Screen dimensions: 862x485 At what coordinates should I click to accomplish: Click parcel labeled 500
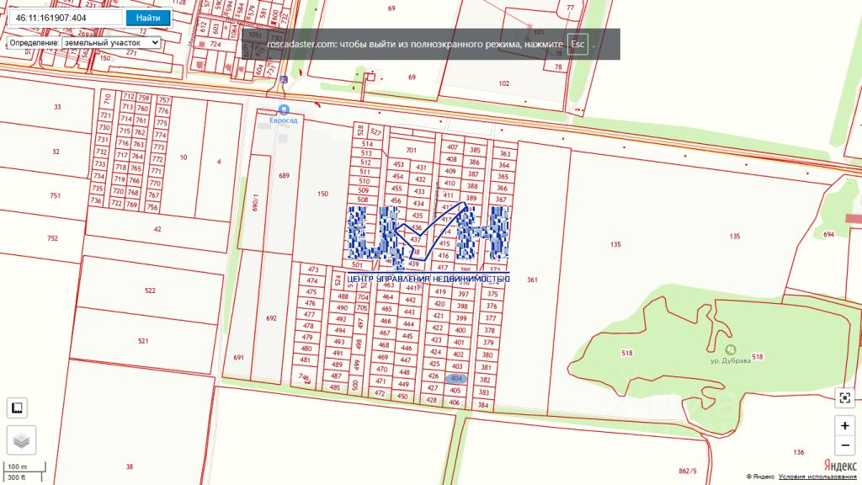[355, 384]
